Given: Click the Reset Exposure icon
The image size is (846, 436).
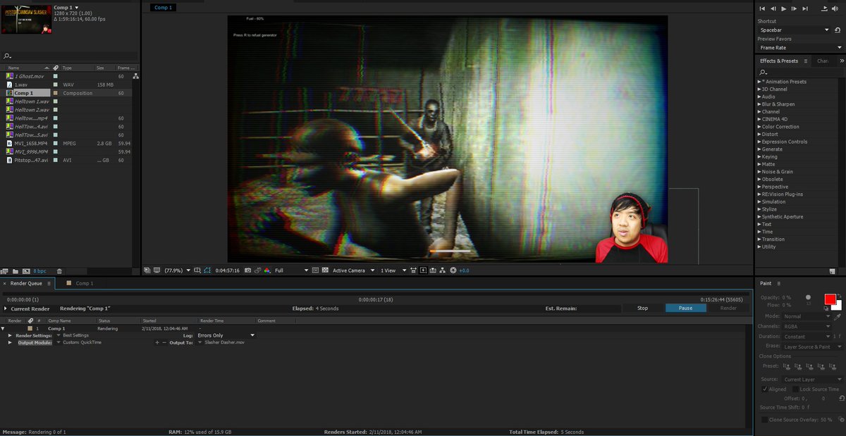Looking at the screenshot, I should 453,270.
